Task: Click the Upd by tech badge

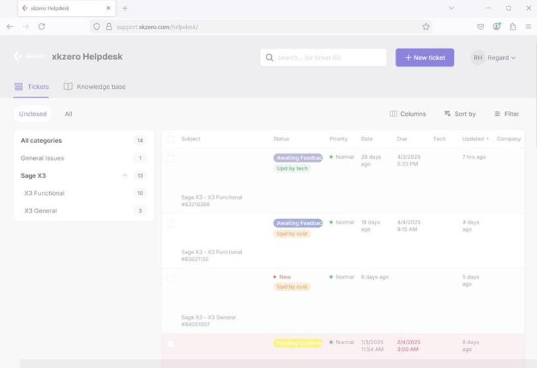Action: 292,168
